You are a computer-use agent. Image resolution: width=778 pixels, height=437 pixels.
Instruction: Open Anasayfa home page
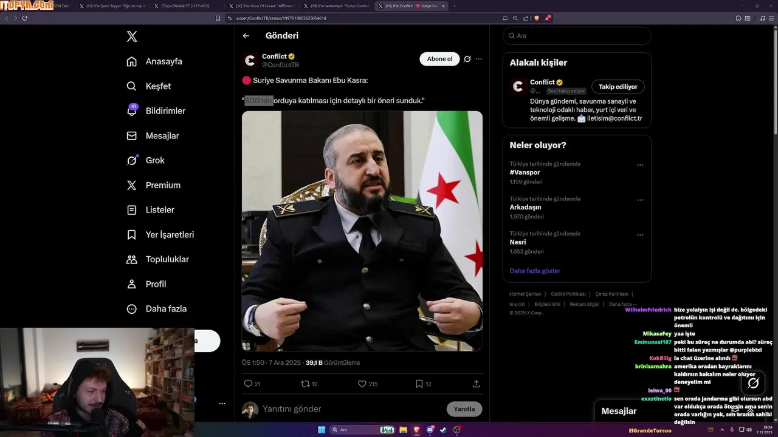[154, 61]
